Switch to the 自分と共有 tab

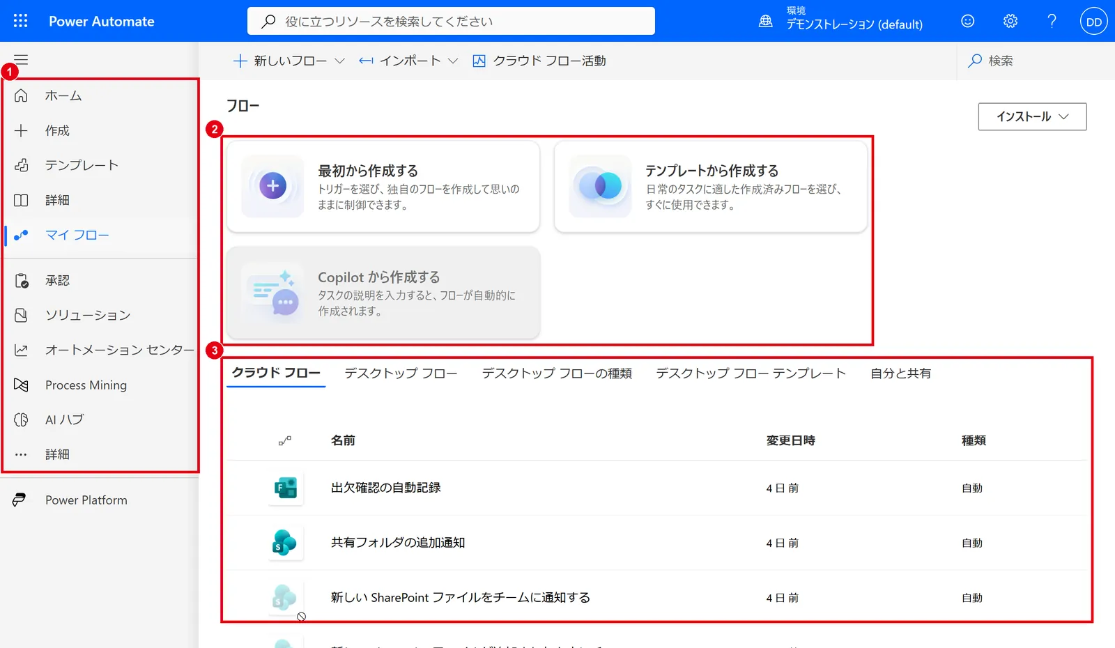[900, 373]
